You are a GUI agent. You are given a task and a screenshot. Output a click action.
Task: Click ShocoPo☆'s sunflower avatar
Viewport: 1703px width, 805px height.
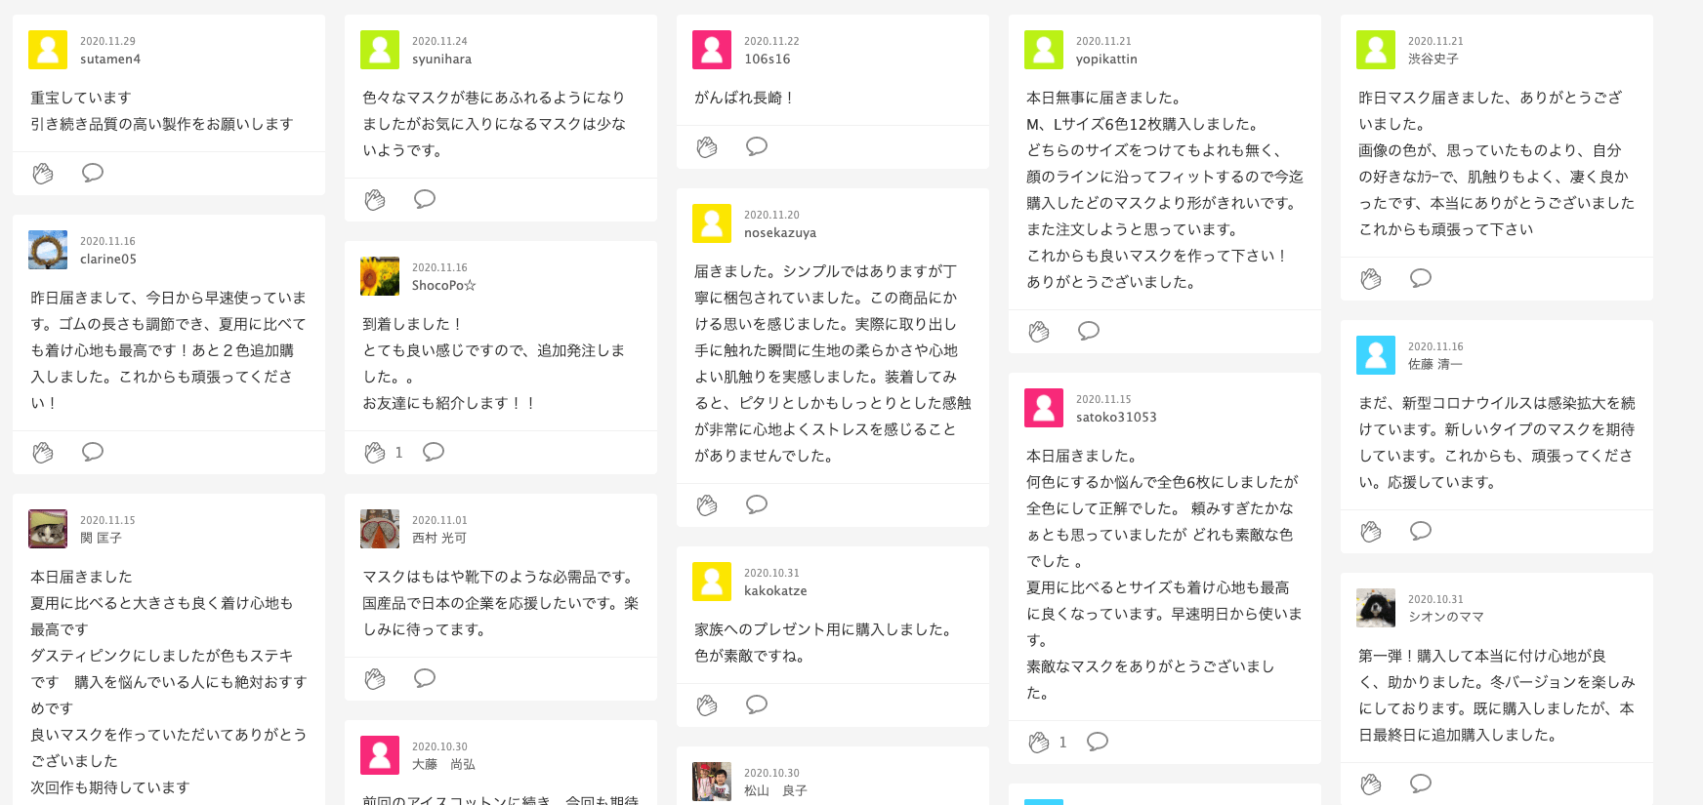pos(380,276)
